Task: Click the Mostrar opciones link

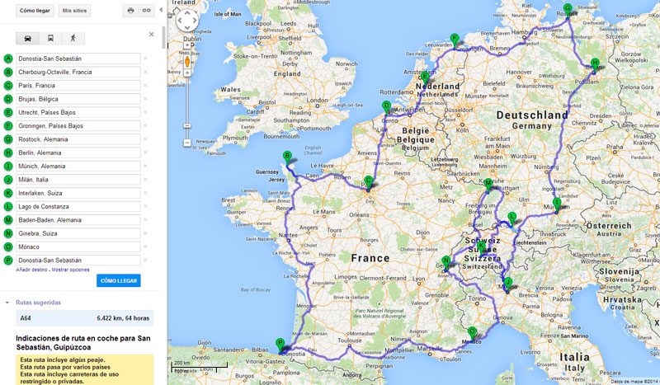Action: click(71, 270)
